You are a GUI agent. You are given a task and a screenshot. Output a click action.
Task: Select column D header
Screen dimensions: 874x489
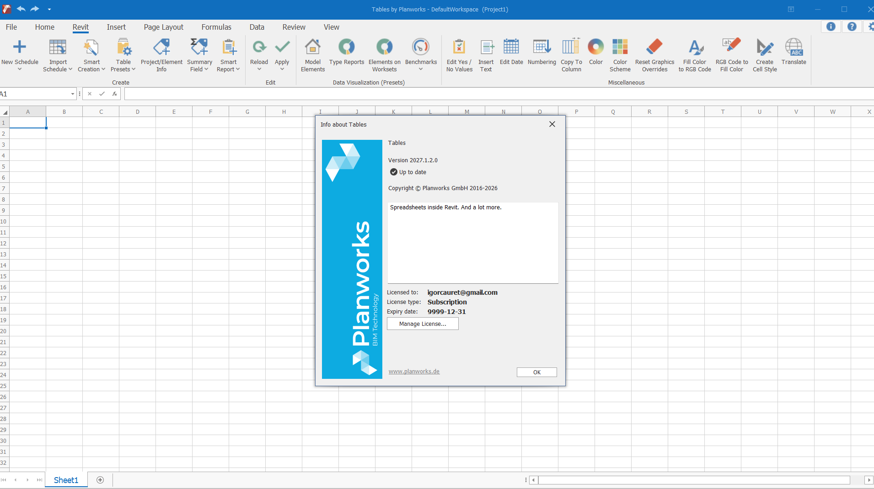tap(137, 112)
